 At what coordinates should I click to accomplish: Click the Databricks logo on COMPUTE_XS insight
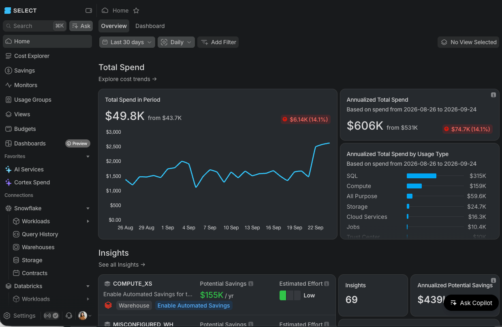tap(108, 305)
